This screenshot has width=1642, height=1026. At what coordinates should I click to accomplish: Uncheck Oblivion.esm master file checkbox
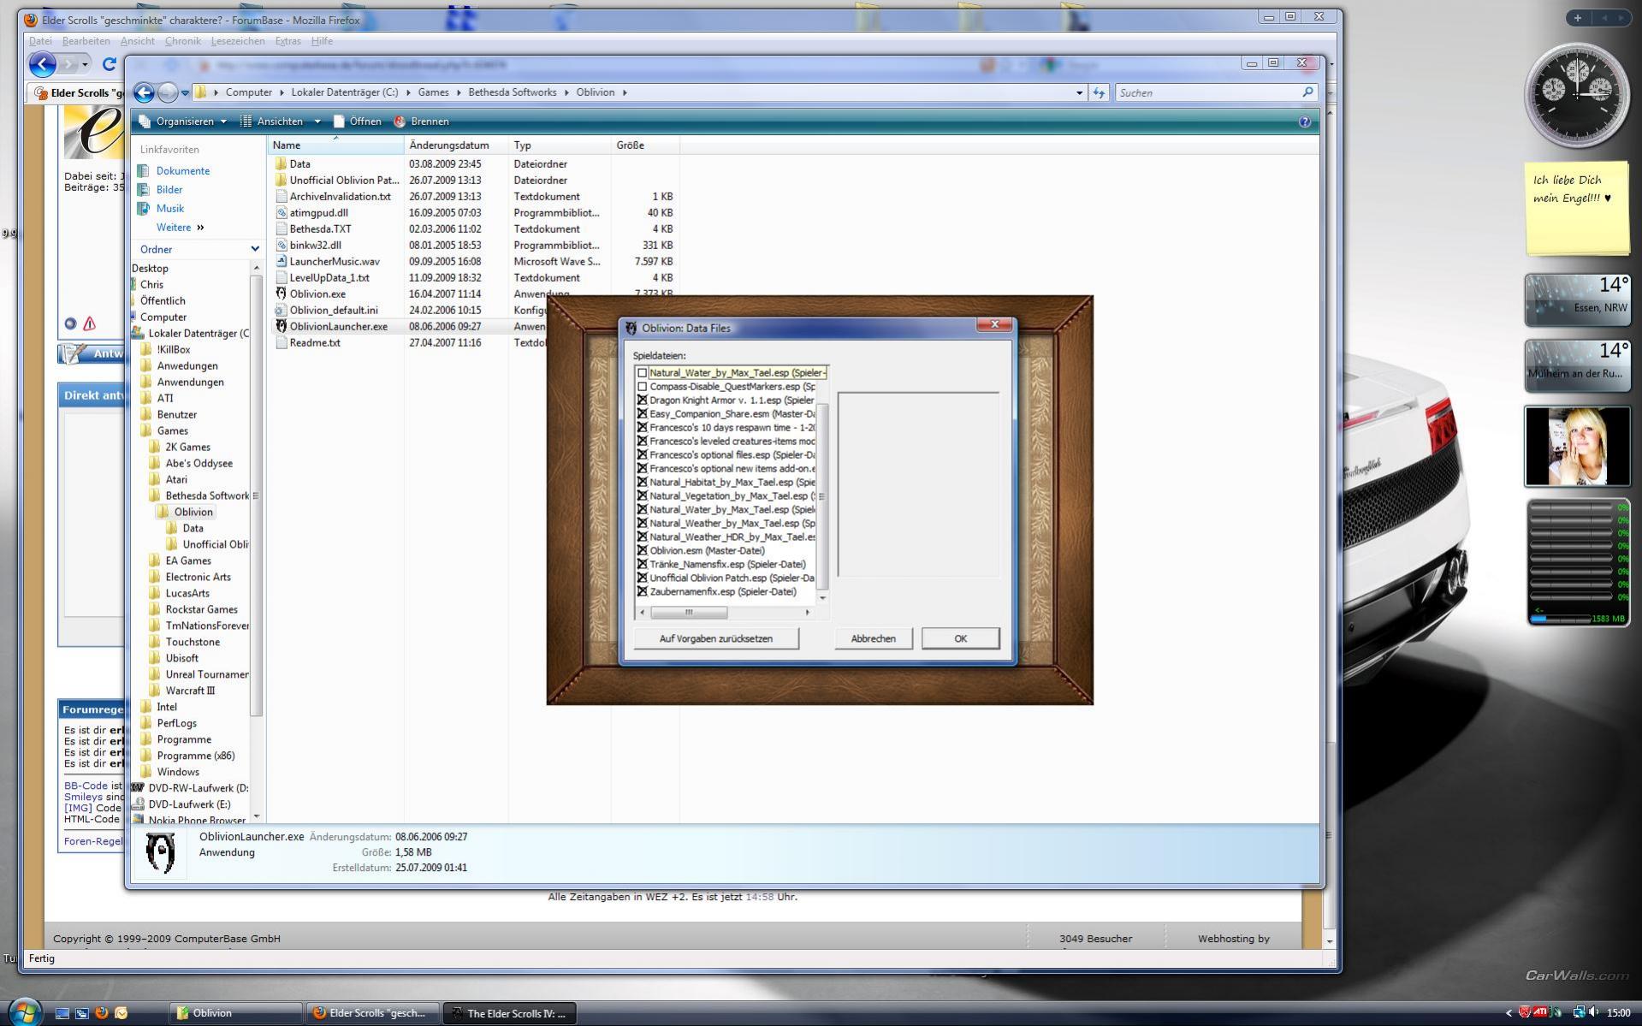point(642,551)
